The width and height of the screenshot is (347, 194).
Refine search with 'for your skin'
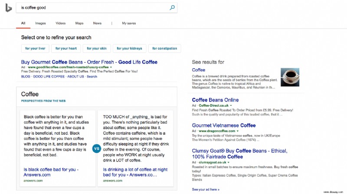tap(96, 48)
